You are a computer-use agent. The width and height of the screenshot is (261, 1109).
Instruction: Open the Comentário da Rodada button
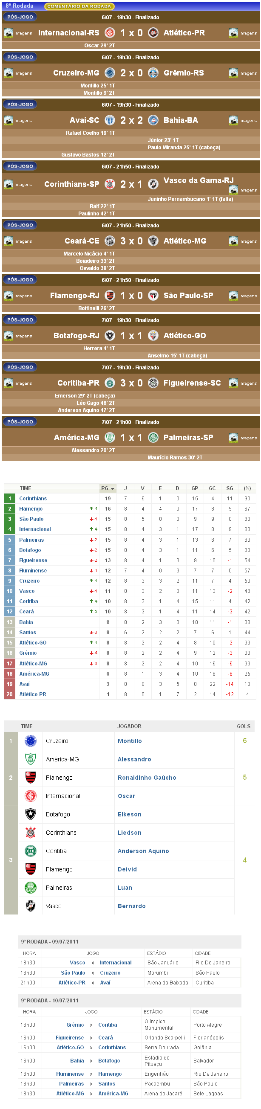79,6
